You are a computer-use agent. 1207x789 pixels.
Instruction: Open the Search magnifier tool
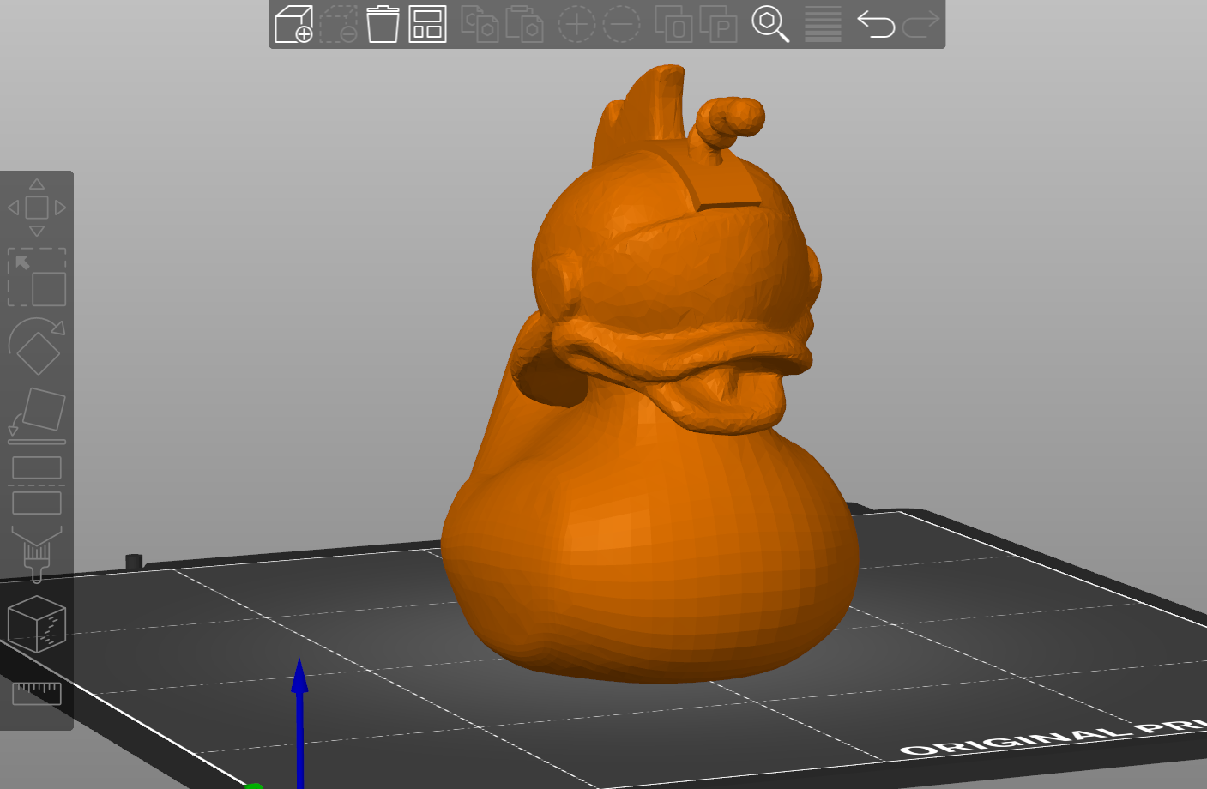coord(770,24)
